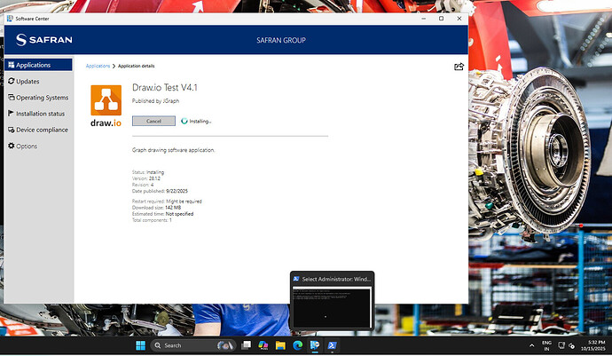Click the SAFRAN GROUP header text
The image size is (612, 356).
coord(281,40)
